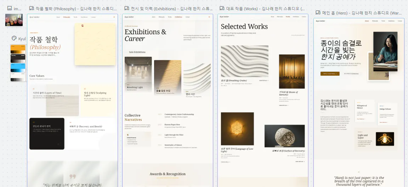The height and width of the screenshot is (187, 408).
Task: Click Kyul Atelier logo in Works frame
Action: click(224, 17)
